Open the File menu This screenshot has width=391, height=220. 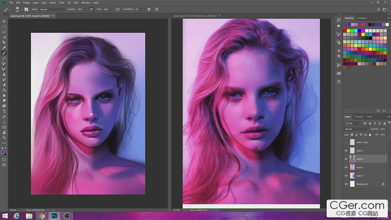11,3
